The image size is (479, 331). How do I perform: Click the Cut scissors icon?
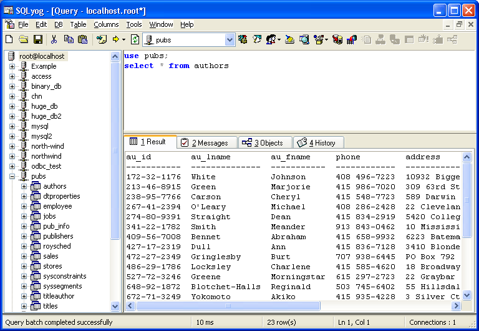click(54, 39)
